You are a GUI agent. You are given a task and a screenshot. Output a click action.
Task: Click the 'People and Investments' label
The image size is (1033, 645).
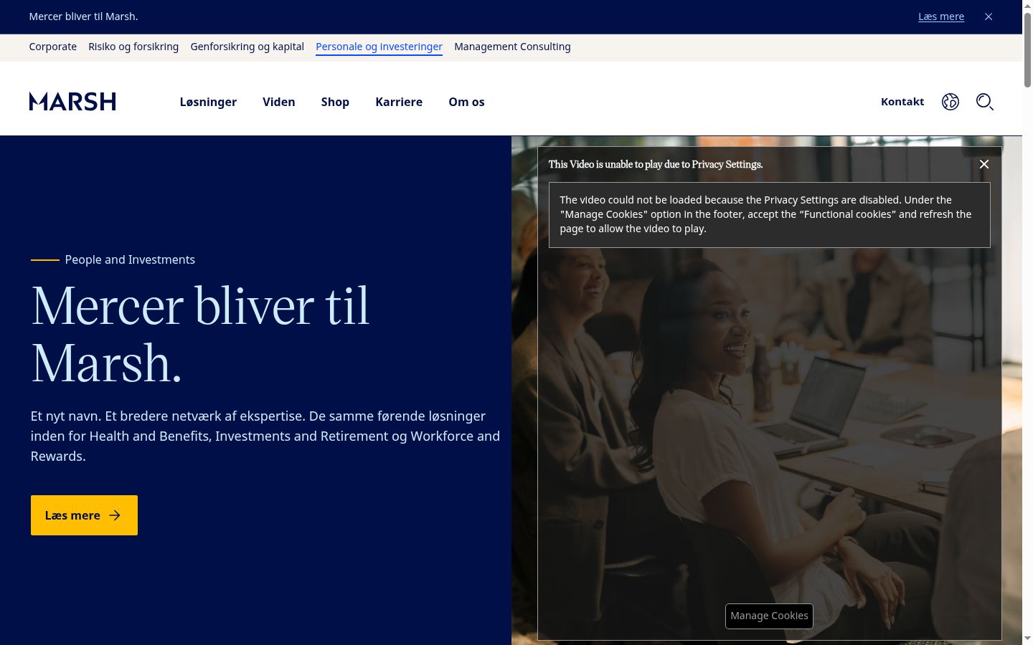pyautogui.click(x=130, y=259)
